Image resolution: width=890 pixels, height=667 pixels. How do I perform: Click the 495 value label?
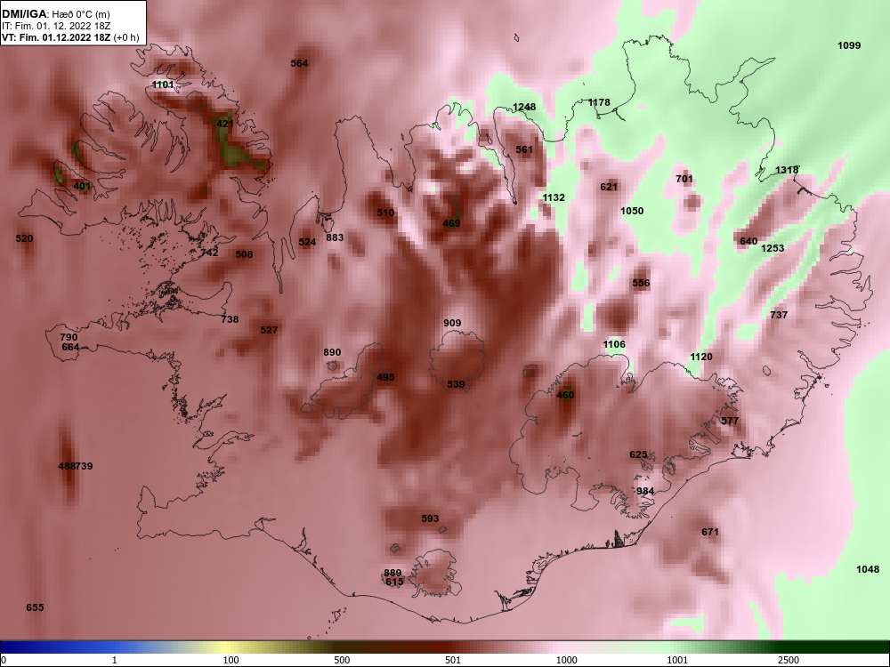click(x=385, y=376)
